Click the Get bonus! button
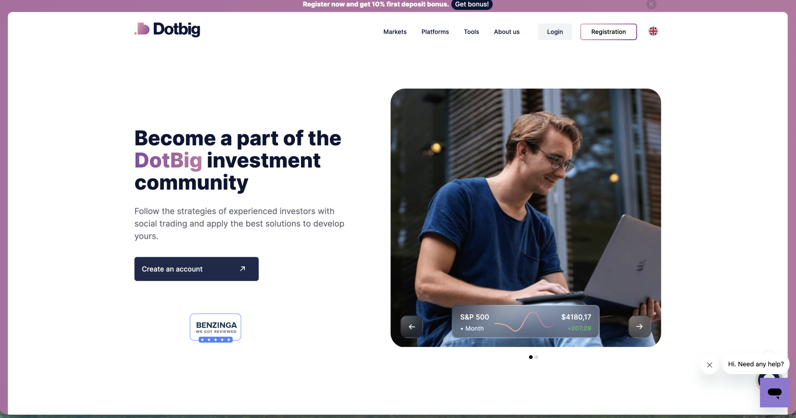This screenshot has width=796, height=418. [472, 4]
